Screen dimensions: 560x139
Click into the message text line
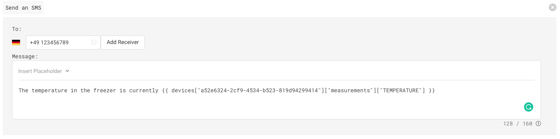pyautogui.click(x=227, y=90)
